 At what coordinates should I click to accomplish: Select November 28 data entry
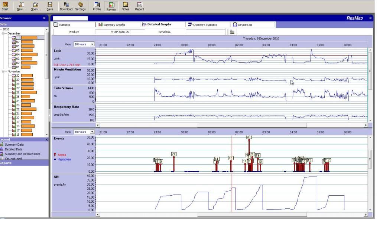(23, 84)
